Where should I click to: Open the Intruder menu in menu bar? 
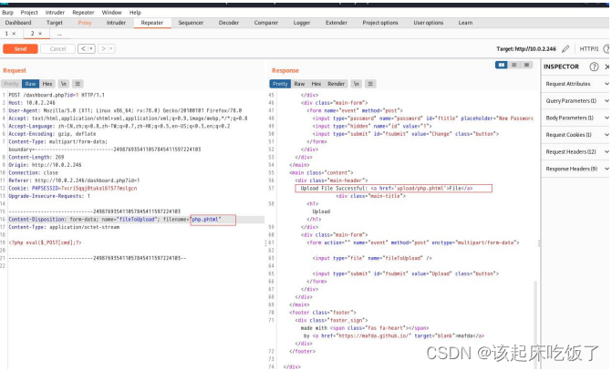55,13
